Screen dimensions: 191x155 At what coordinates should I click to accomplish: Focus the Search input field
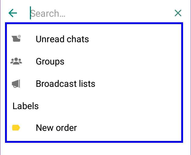[100, 13]
